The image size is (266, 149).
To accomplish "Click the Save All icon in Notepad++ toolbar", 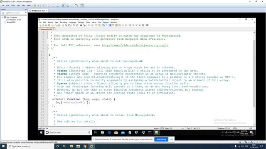I will point(49,25).
